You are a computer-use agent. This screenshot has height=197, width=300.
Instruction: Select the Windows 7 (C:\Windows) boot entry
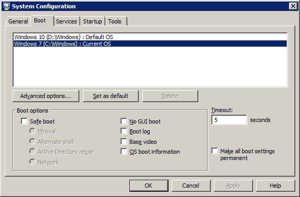[x=150, y=44]
